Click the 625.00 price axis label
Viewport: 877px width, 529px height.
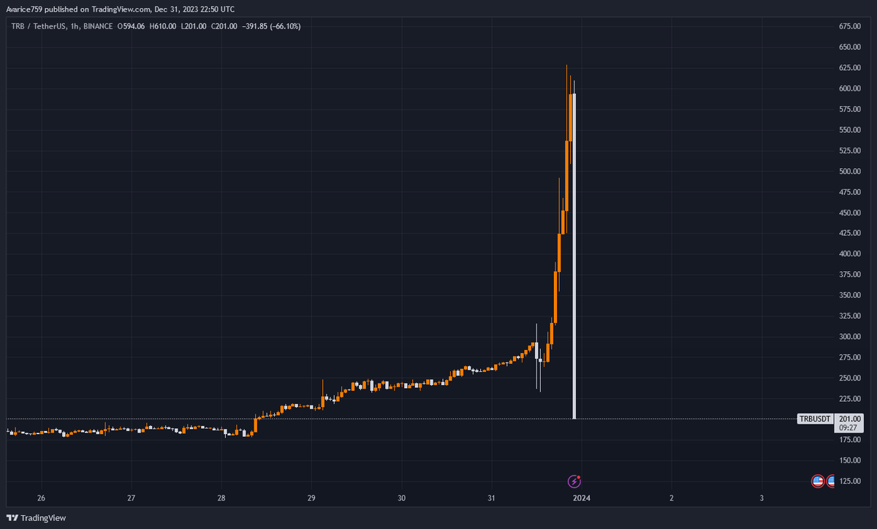(x=849, y=68)
